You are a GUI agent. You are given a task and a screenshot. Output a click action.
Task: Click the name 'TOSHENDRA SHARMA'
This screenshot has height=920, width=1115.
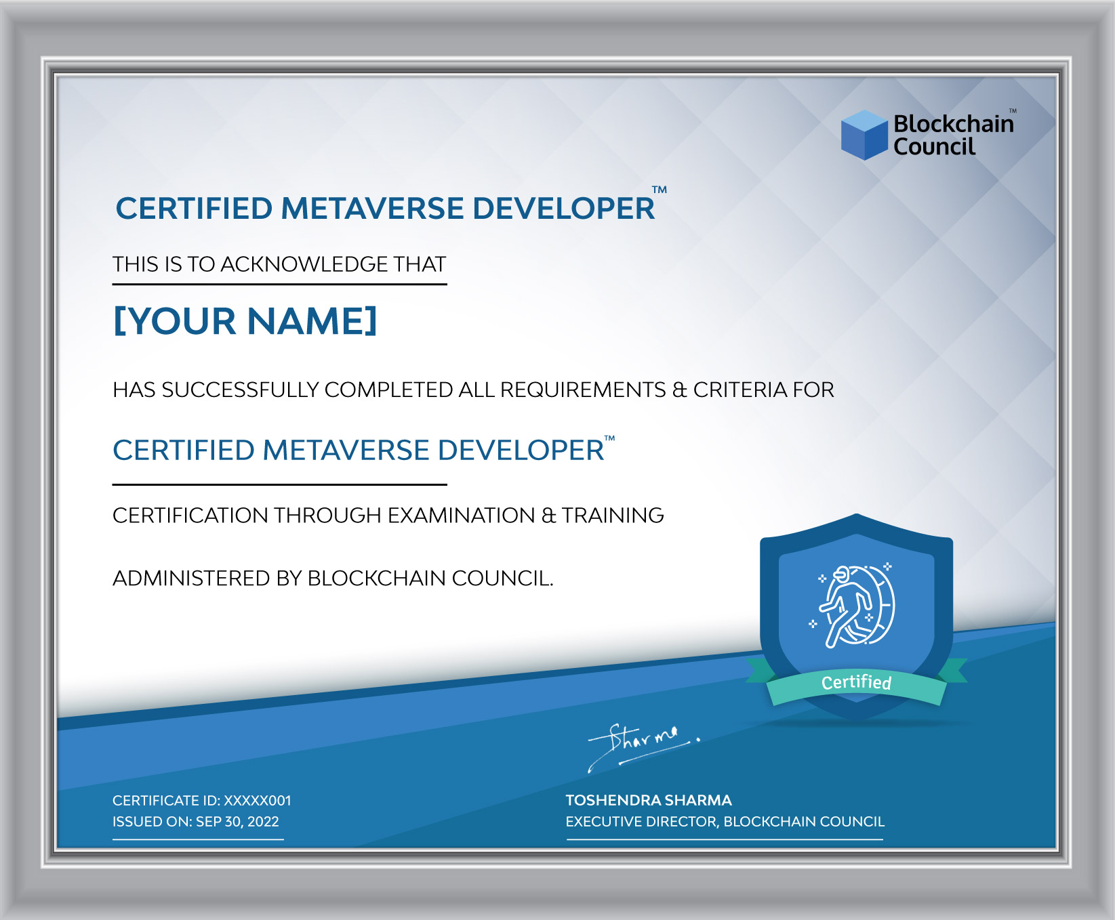[649, 800]
